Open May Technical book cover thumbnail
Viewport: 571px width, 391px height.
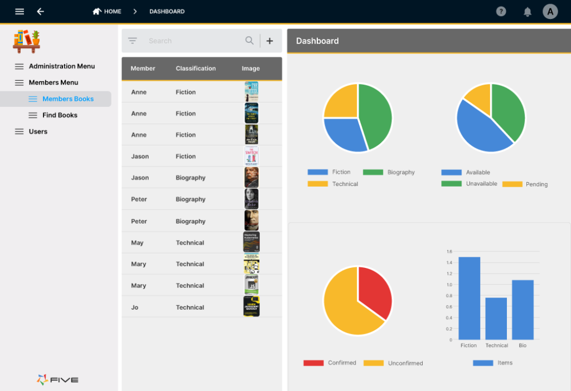pos(251,242)
